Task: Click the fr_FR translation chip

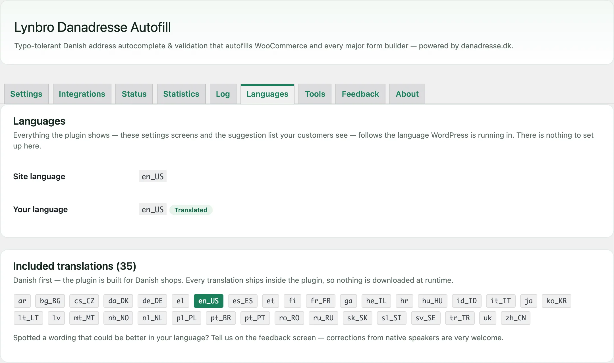Action: pos(321,301)
